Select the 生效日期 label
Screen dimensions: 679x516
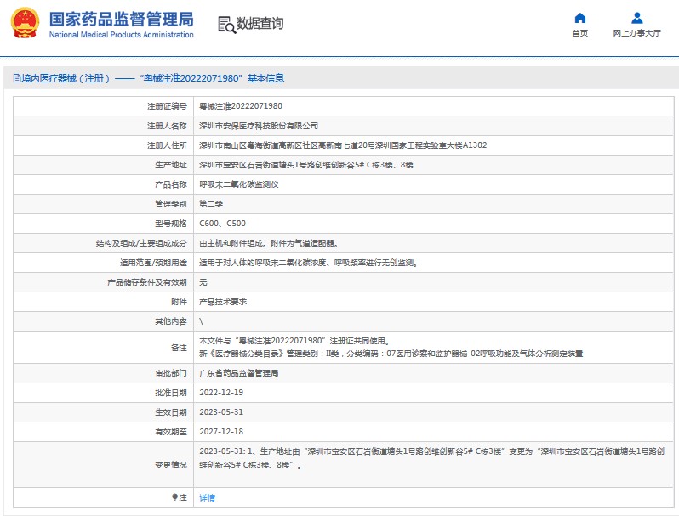tap(171, 412)
